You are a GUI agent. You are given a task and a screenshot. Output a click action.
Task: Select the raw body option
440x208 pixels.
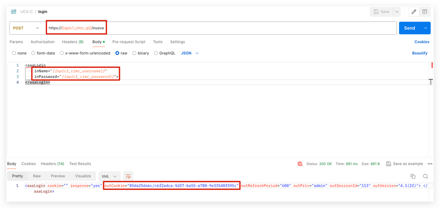click(121, 53)
